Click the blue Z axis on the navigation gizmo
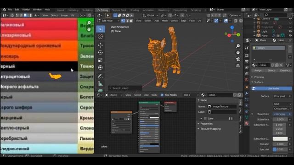The image size is (294, 165). tap(232, 27)
